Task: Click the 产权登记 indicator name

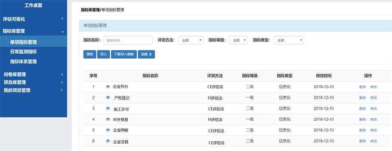Action: (x=122, y=98)
